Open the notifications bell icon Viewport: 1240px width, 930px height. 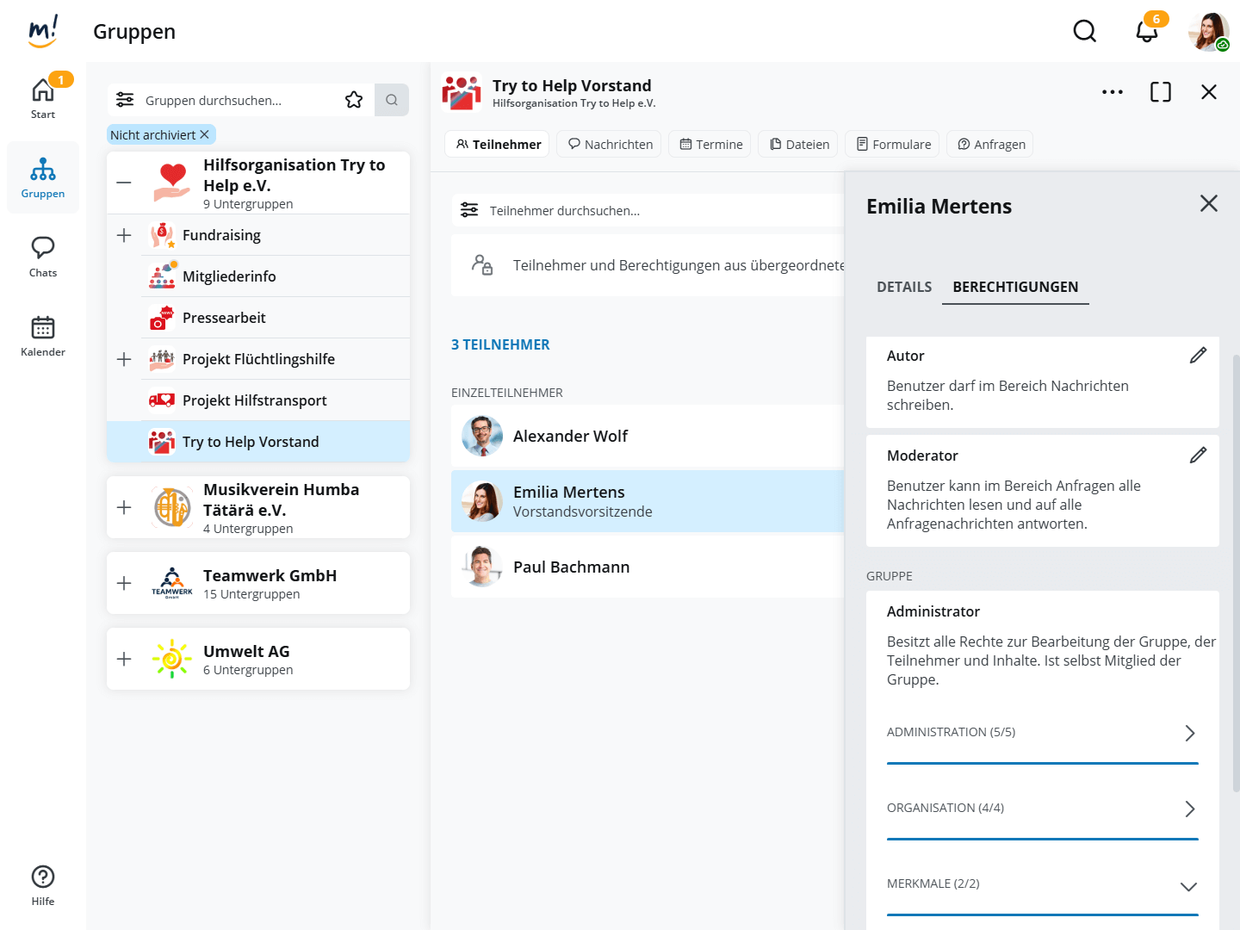1146,31
